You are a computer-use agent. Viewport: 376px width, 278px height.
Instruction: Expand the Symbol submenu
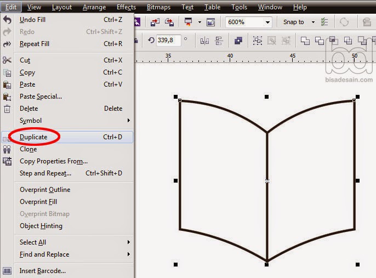point(128,121)
